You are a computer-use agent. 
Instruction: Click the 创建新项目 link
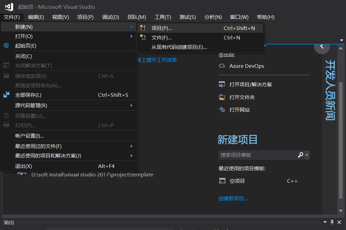[234, 198]
